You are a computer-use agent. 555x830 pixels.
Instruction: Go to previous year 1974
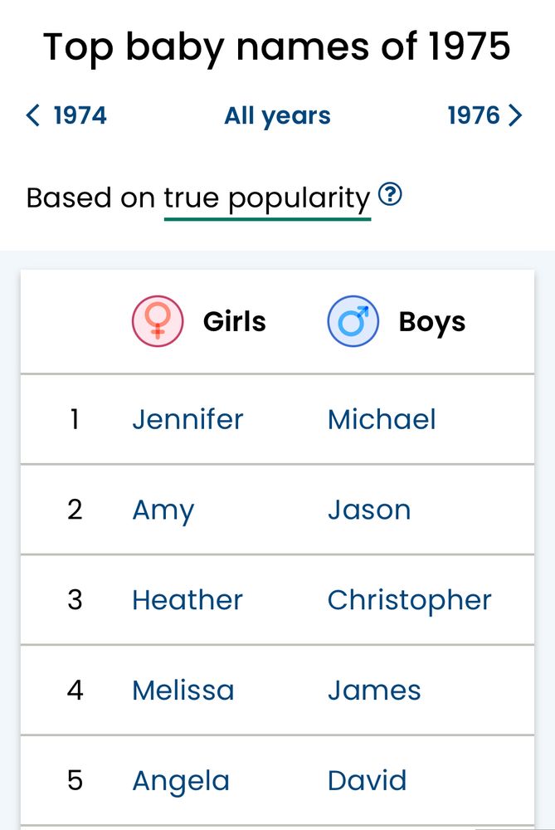point(66,115)
